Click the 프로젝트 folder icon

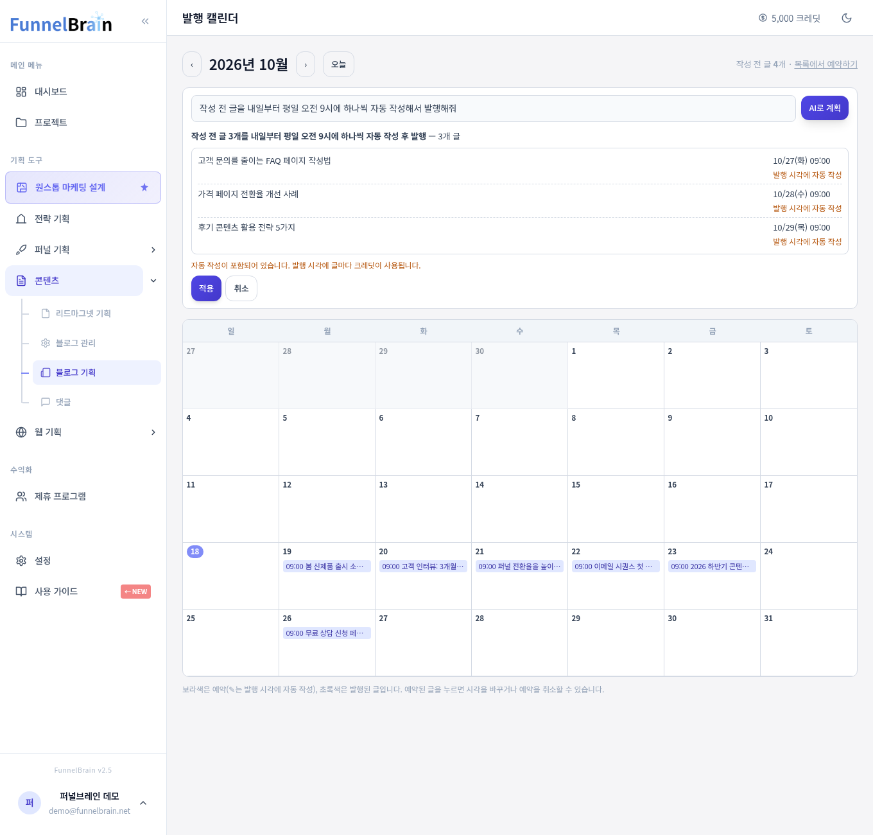[x=21, y=123]
